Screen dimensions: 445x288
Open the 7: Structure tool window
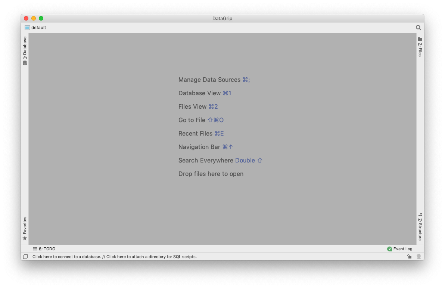click(x=420, y=227)
